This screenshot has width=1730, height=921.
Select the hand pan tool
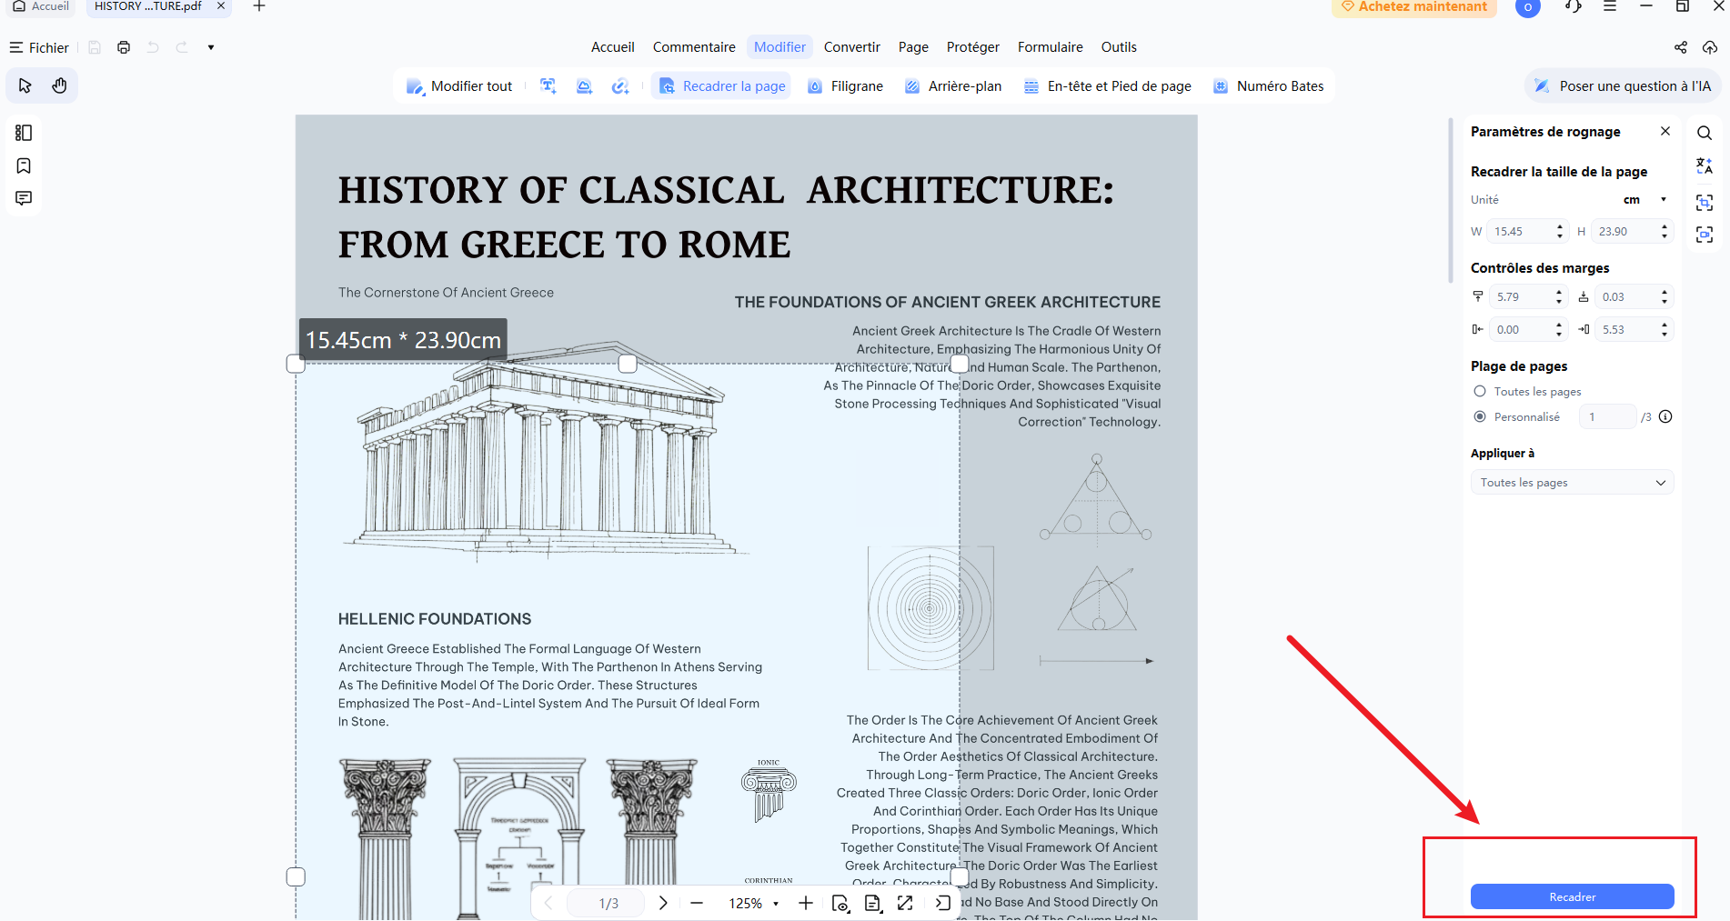point(59,85)
